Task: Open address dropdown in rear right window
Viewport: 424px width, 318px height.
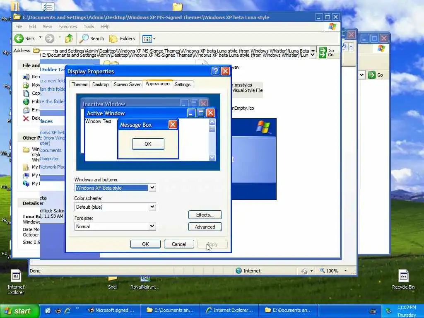Action: pos(362,75)
